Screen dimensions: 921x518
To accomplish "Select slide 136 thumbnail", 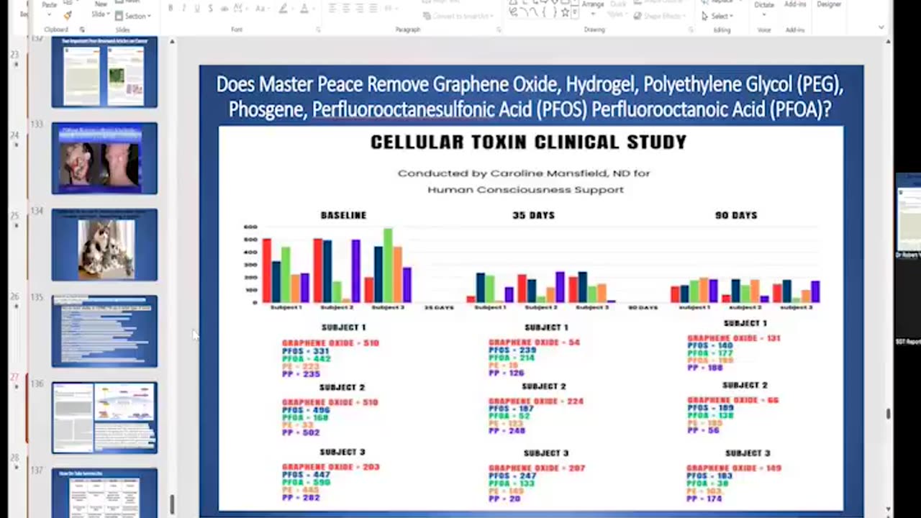I will (104, 417).
